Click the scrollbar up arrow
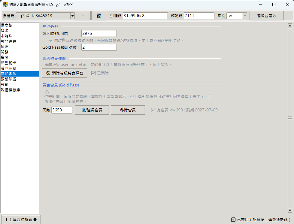Image resolution: width=294 pixels, height=224 pixels. coord(290,26)
